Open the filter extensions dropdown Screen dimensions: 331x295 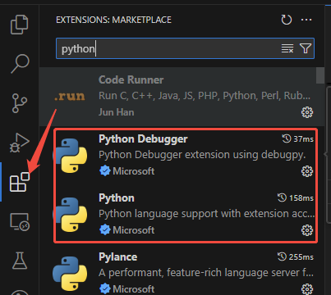(306, 48)
